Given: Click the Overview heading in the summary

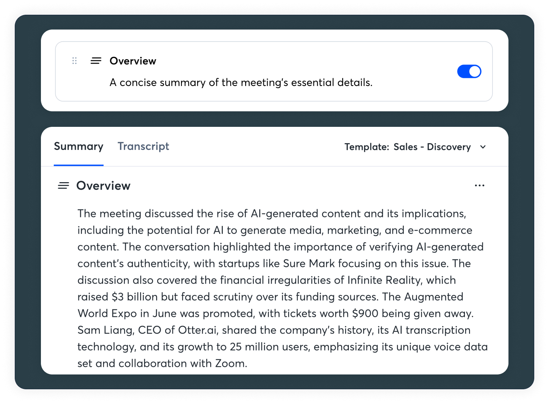Looking at the screenshot, I should pyautogui.click(x=103, y=186).
